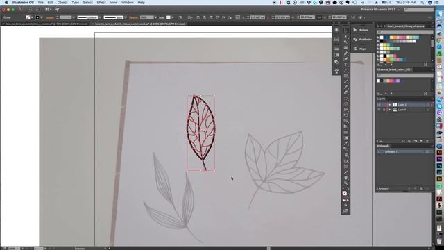
Task: Open the File menu
Action: (41, 3)
